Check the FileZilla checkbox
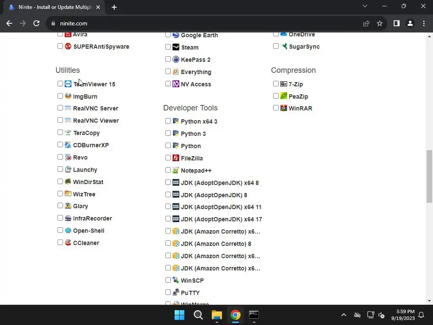The width and height of the screenshot is (433, 325). [x=168, y=158]
